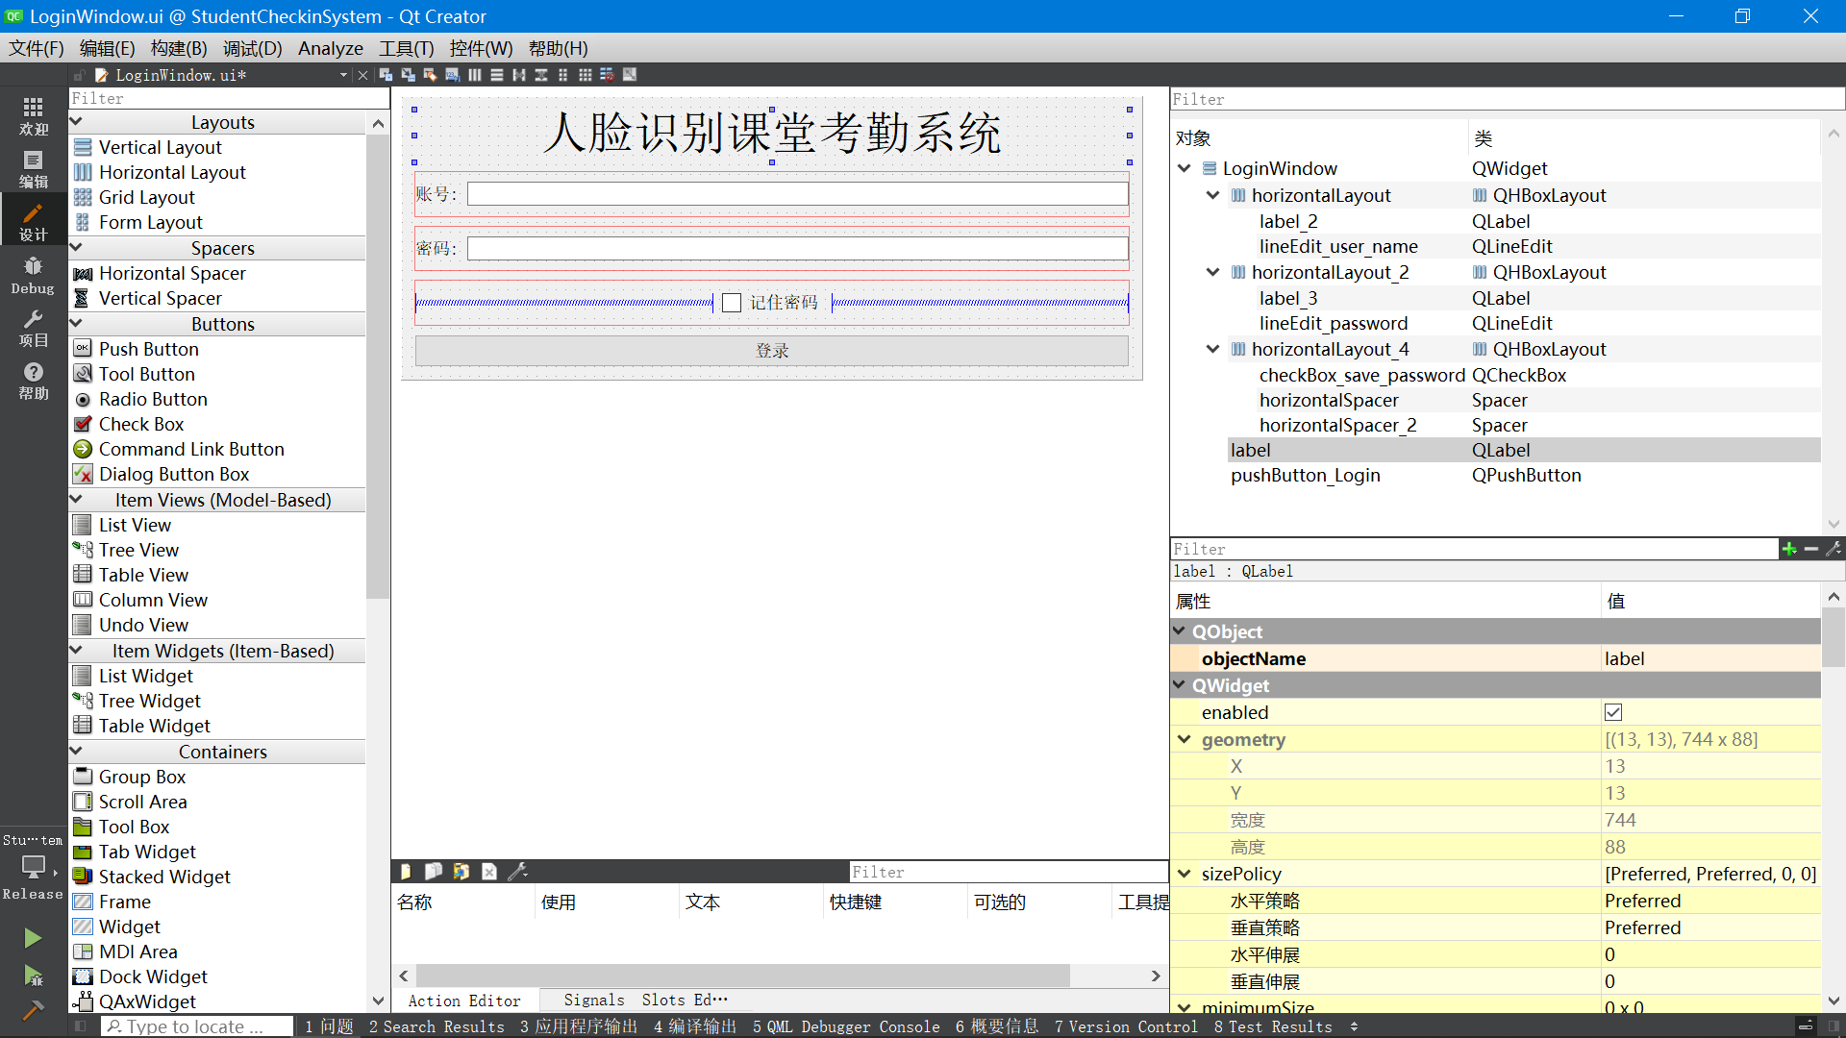Collapse the horizontalLayout_2 tree node

[1212, 272]
